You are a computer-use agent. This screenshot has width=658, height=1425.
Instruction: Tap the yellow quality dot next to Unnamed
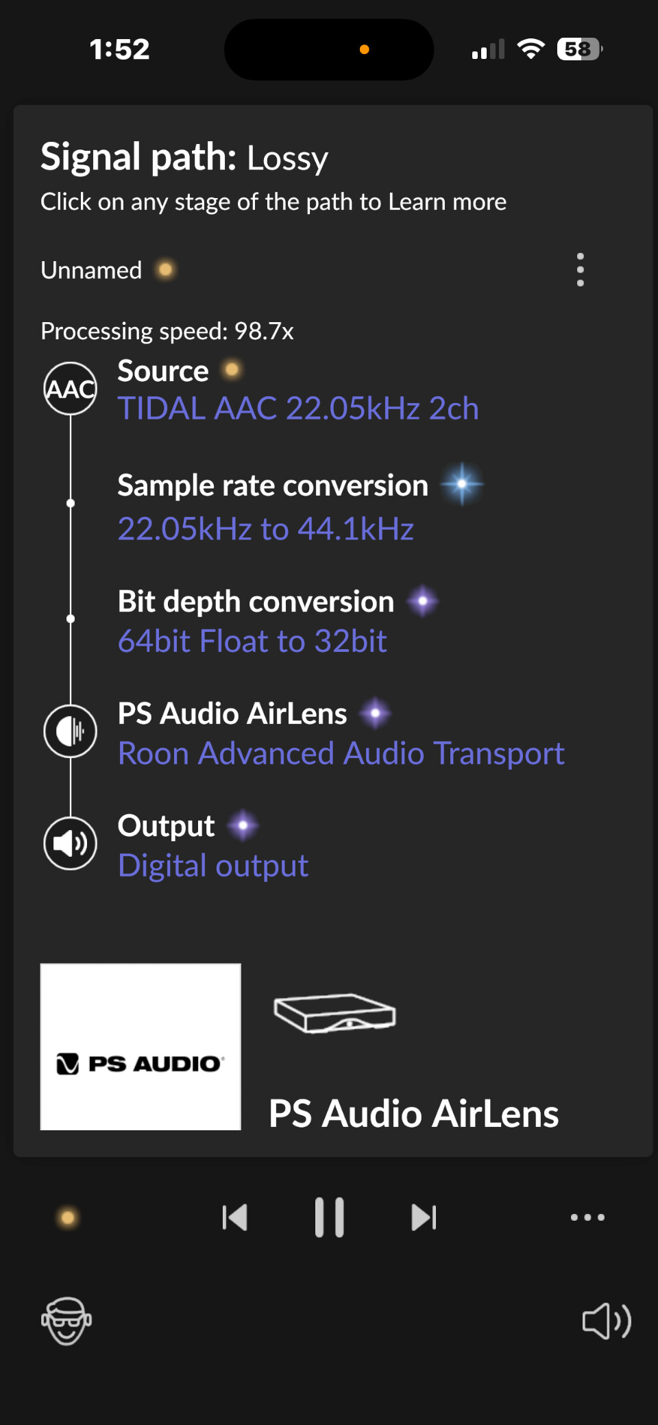(165, 269)
